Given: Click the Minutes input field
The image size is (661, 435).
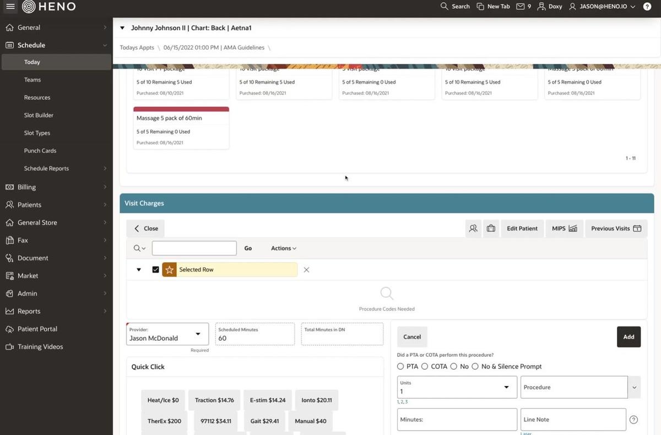Looking at the screenshot, I should point(457,420).
